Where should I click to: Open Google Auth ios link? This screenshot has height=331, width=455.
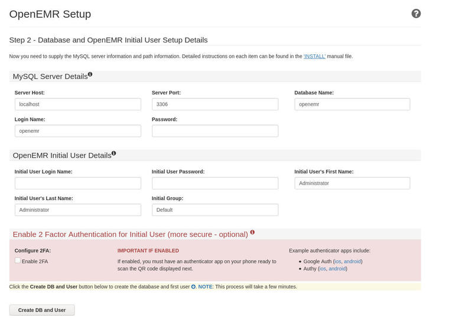point(338,261)
